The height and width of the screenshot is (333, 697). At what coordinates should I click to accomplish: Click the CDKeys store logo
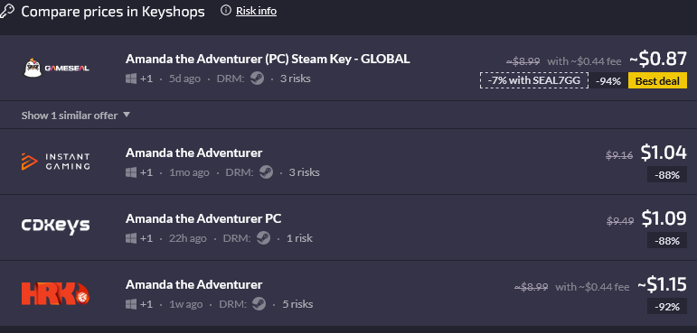coord(55,226)
